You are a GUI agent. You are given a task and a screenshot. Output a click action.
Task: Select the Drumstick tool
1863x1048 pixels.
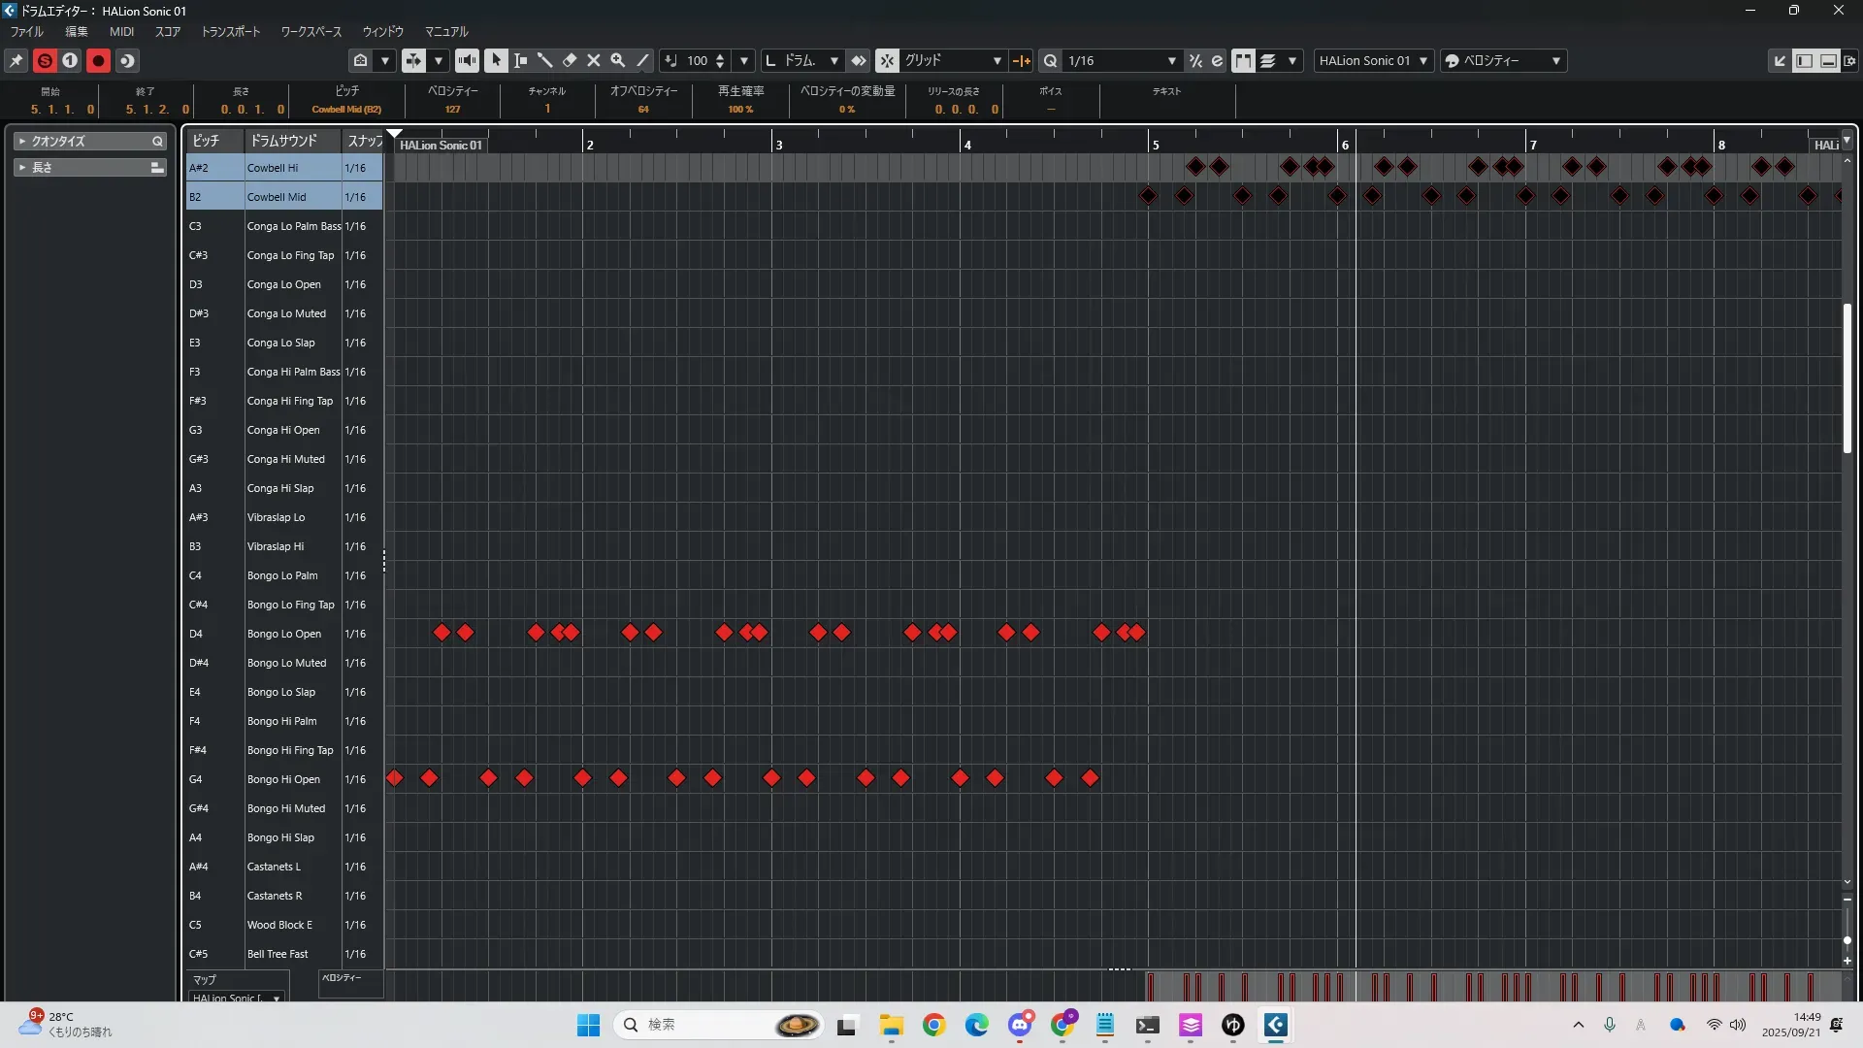[x=544, y=61]
